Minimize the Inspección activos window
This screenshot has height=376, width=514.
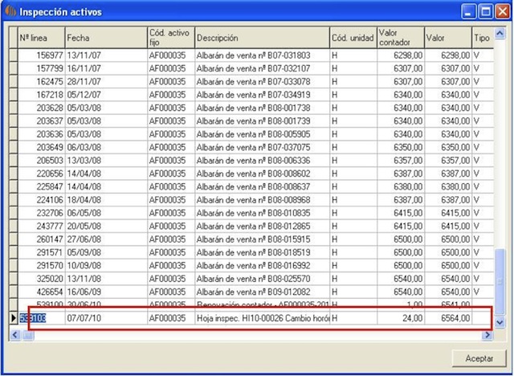pos(469,12)
